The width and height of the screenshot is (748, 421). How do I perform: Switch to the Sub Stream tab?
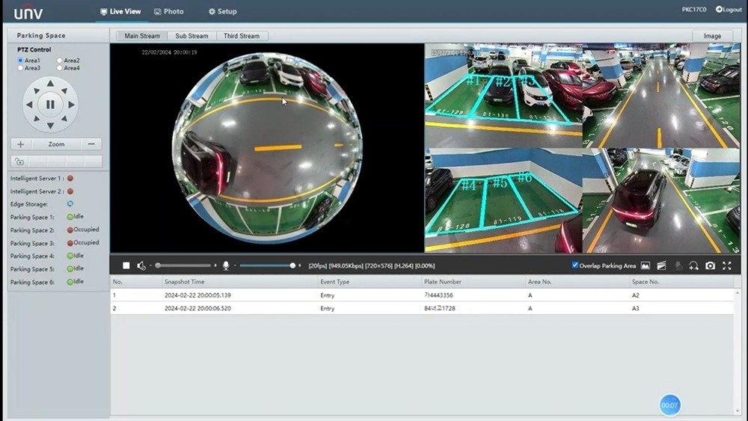[x=191, y=36]
